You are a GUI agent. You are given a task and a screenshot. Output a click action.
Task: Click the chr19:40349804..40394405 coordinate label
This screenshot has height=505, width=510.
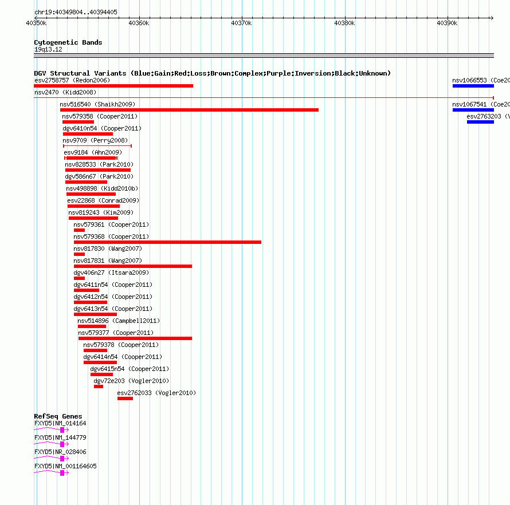pyautogui.click(x=76, y=13)
